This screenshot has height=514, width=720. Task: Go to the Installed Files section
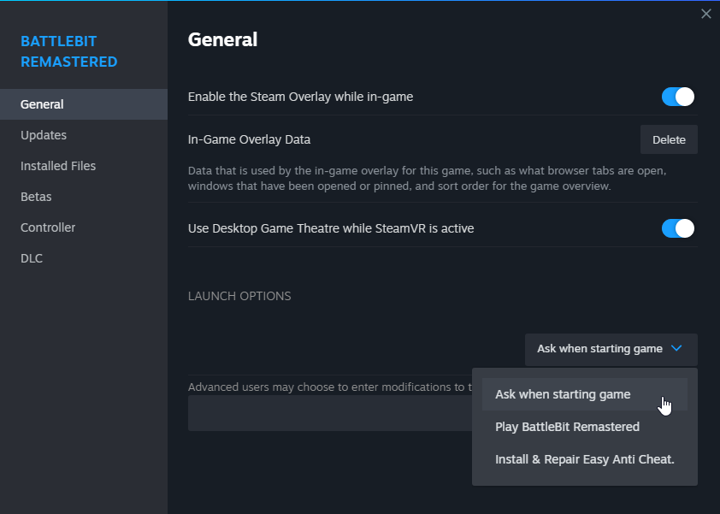[58, 166]
